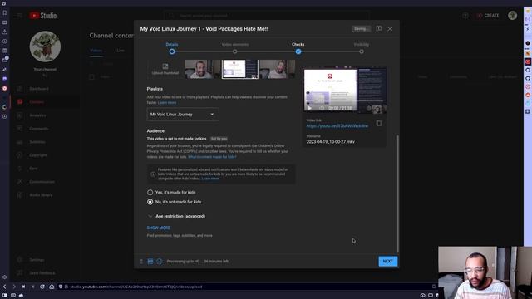
Task: Close the video upload dialog
Action: coord(390,29)
